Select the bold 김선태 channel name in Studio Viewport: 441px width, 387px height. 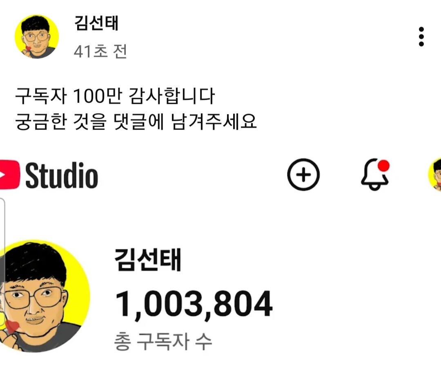pos(148,260)
